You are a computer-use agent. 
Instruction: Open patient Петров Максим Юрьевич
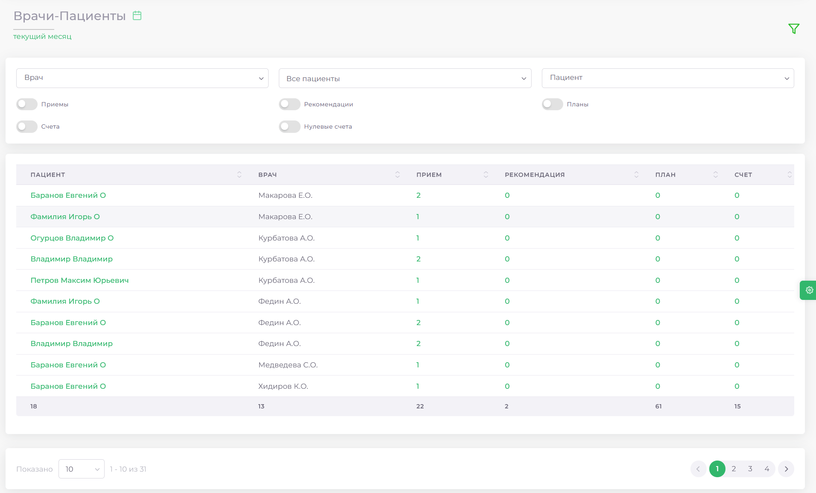coord(79,280)
